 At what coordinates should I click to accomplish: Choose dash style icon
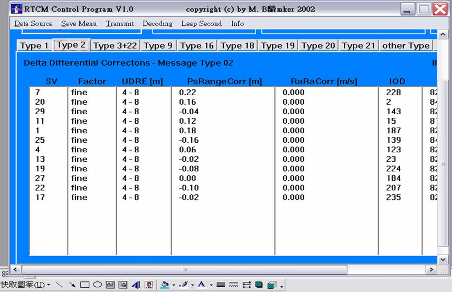click(233, 285)
